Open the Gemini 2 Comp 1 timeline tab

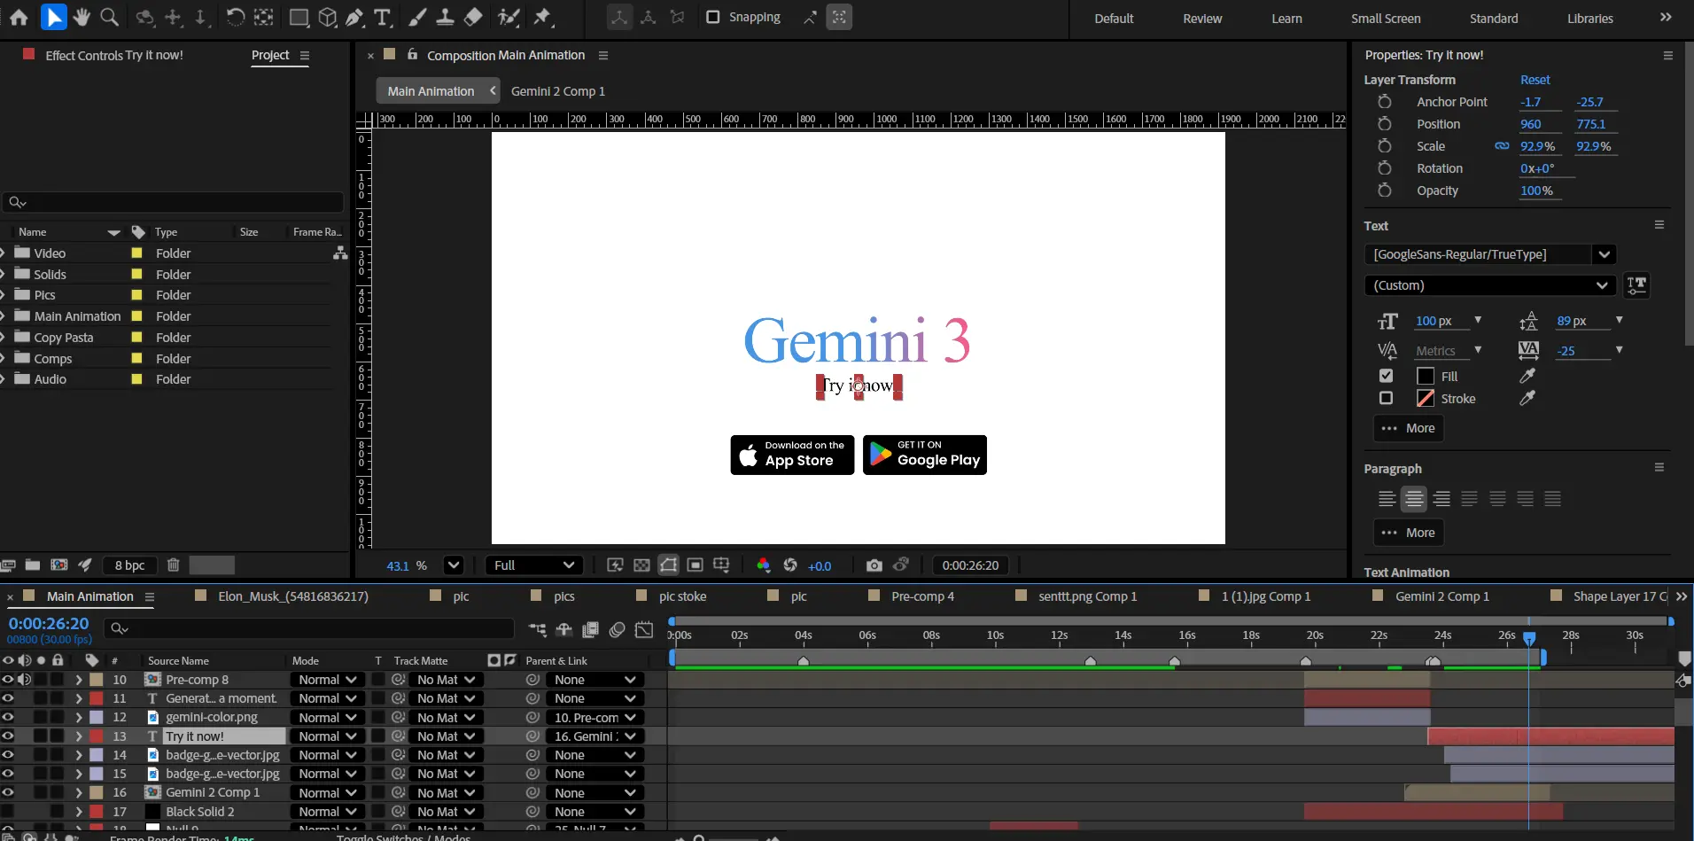(1441, 596)
